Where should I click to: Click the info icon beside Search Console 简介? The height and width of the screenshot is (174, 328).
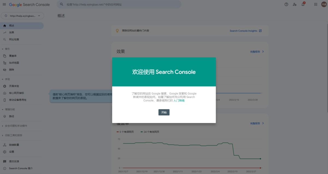click(x=5, y=168)
